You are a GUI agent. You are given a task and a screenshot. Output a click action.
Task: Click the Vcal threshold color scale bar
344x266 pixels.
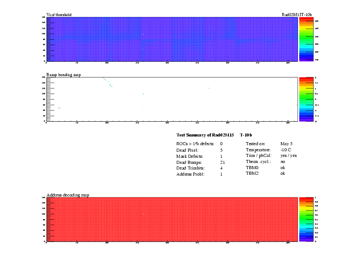[x=304, y=39]
